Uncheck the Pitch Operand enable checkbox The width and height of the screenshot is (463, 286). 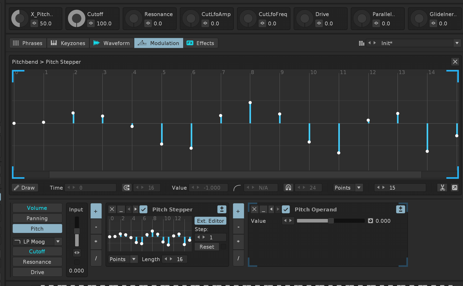click(286, 209)
